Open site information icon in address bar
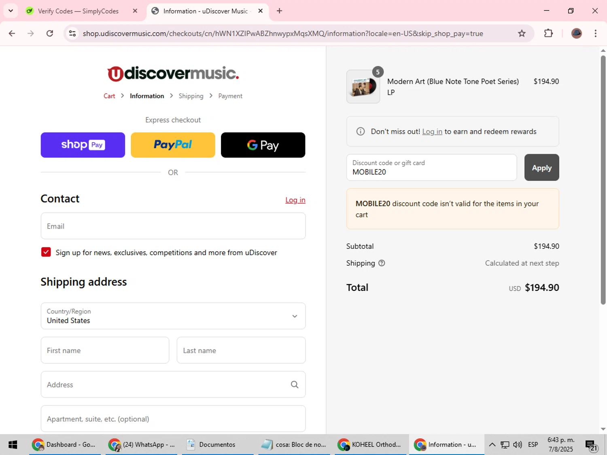 pos(72,33)
